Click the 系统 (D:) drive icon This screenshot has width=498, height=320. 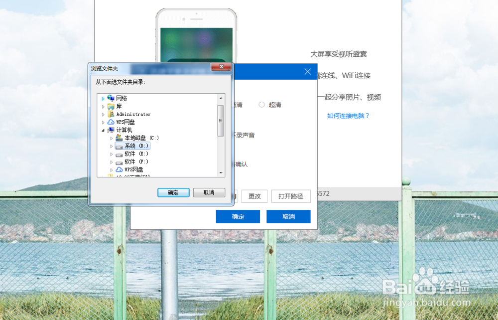(119, 146)
